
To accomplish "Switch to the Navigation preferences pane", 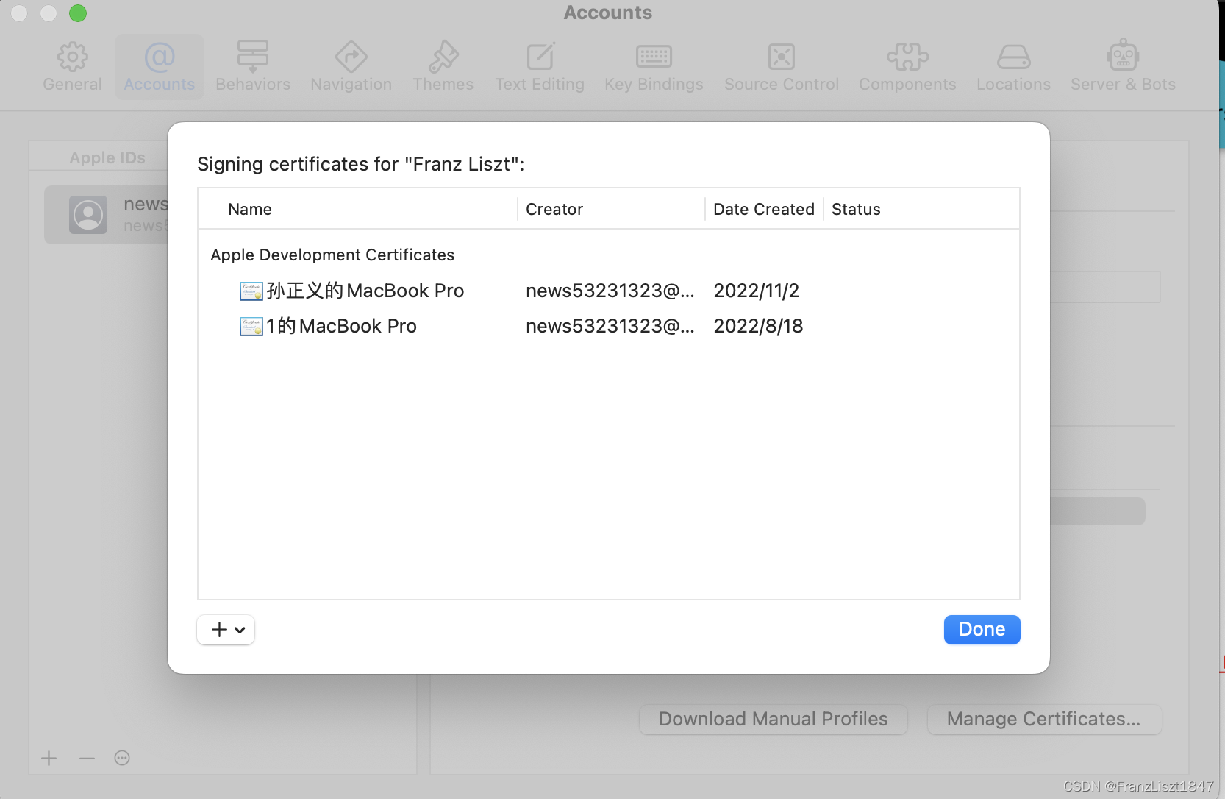I will (351, 67).
